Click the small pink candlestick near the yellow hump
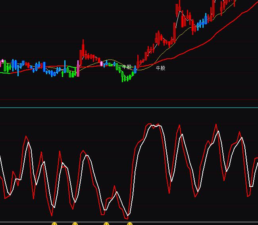Viewport: 258px width, 225px height. pyautogui.click(x=101, y=63)
